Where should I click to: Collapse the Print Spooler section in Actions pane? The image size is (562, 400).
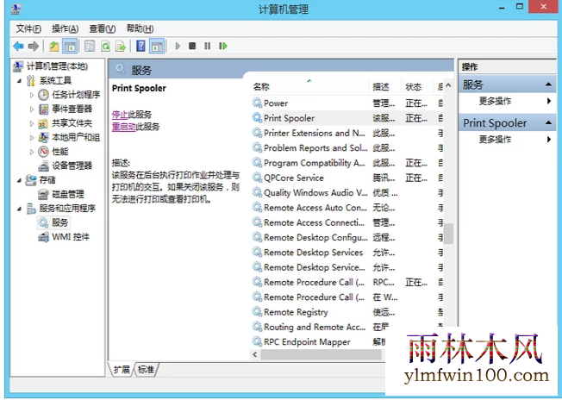click(x=548, y=123)
